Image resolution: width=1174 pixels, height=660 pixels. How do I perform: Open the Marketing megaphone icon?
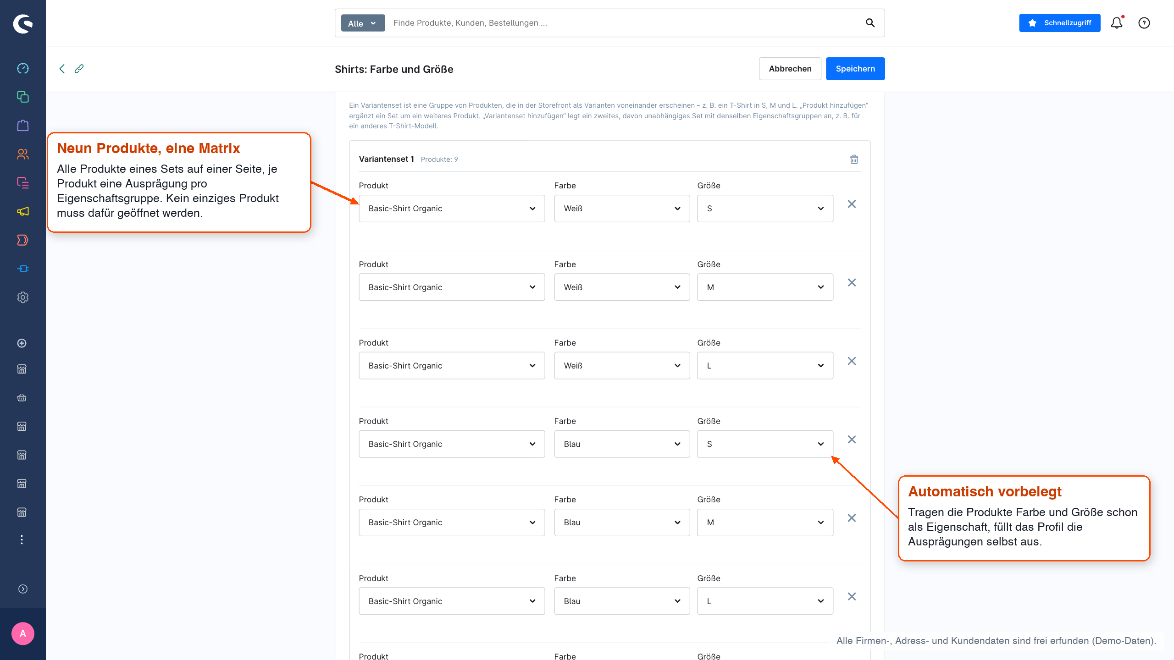pos(22,211)
